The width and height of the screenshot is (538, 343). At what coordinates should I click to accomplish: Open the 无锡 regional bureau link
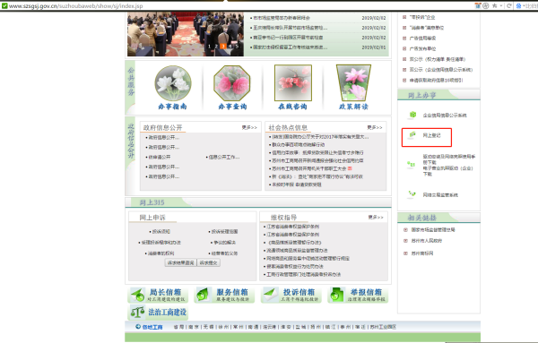(208, 327)
